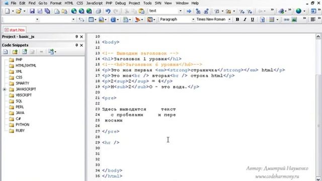322x181 pixels.
Task: Select the PYTHON snippets folder
Action: pos(22,125)
